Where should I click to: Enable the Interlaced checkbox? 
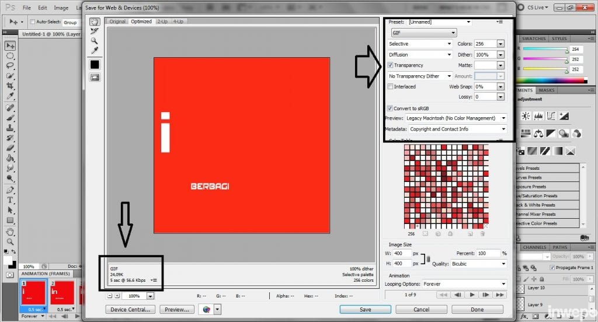pos(391,86)
